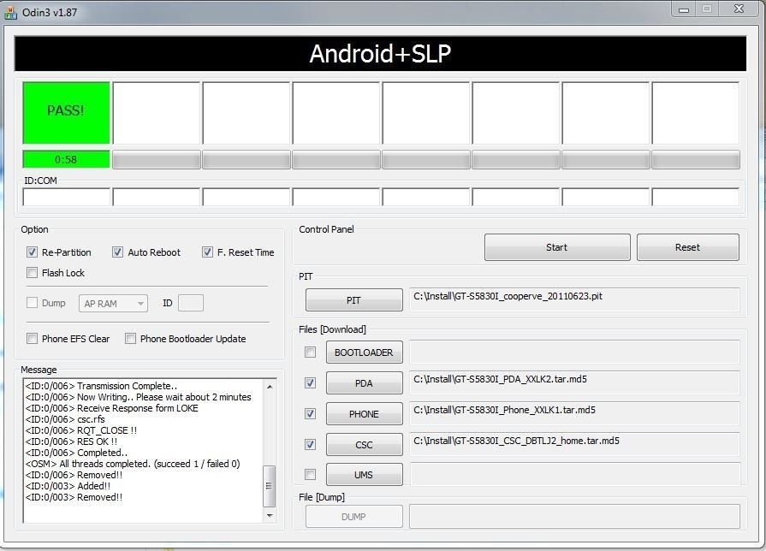Toggle F. Reset Time checkbox
The width and height of the screenshot is (766, 551).
(208, 252)
